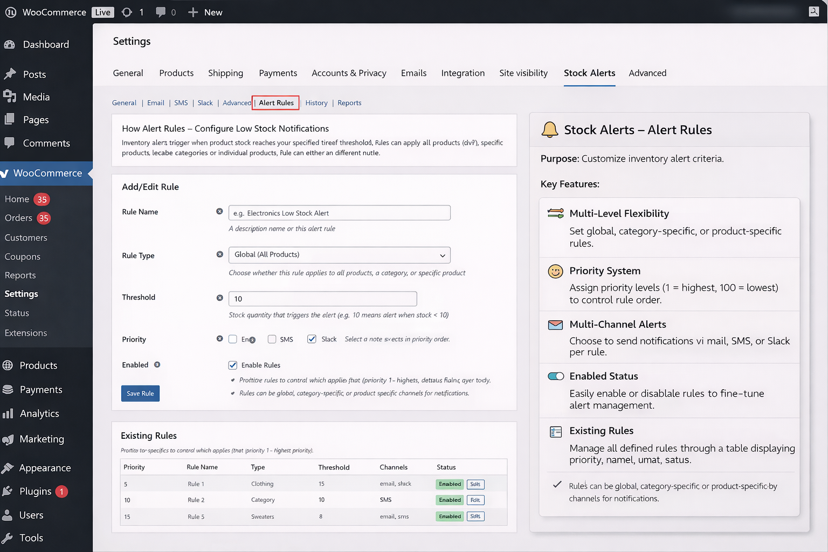The height and width of the screenshot is (552, 828).
Task: Click Edit on Rule 2 in Existing Rules
Action: [475, 500]
